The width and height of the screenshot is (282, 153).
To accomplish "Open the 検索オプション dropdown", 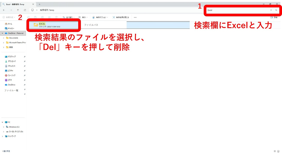I will 100,18.
